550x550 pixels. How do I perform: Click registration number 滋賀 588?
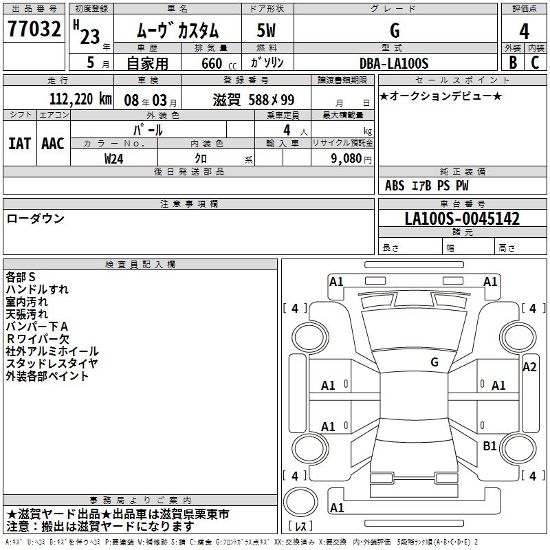click(x=254, y=100)
